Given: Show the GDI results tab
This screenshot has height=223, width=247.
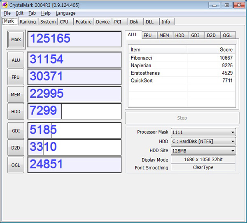Looking at the screenshot, I should click(196, 35).
